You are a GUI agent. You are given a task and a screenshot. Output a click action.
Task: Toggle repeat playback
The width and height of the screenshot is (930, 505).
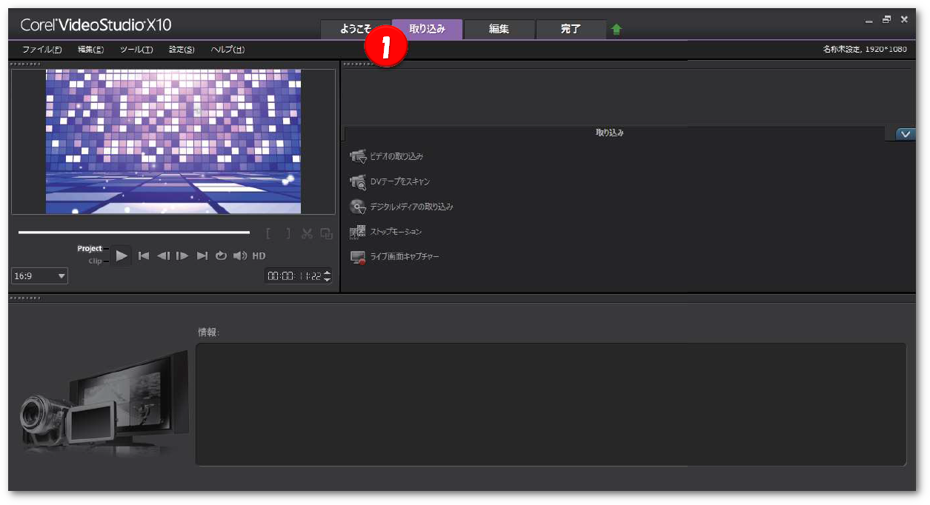point(221,255)
